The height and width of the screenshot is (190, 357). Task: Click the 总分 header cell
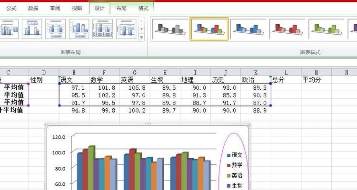[286, 80]
